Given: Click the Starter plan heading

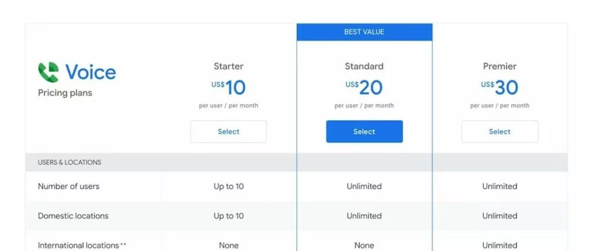Looking at the screenshot, I should tap(229, 67).
